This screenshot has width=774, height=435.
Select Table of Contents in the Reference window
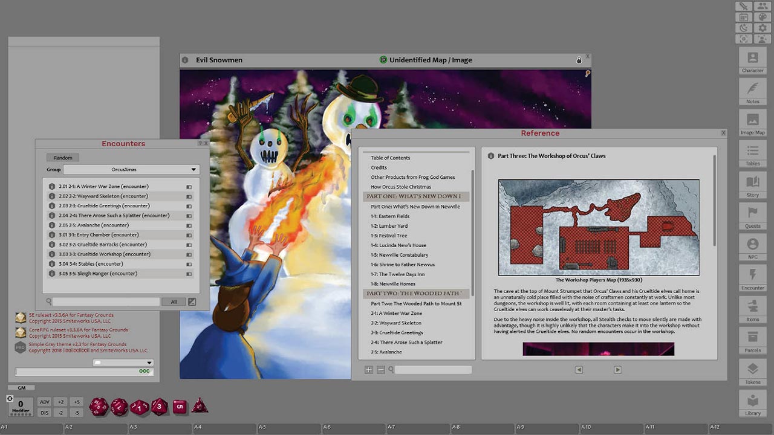pyautogui.click(x=391, y=158)
